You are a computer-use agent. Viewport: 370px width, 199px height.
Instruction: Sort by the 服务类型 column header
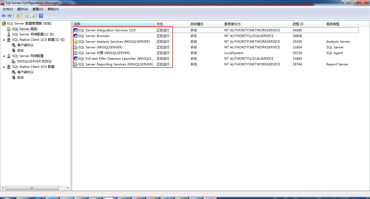click(342, 24)
